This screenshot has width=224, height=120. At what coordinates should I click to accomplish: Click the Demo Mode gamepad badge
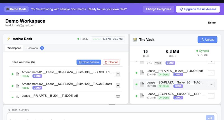tap(17, 9)
